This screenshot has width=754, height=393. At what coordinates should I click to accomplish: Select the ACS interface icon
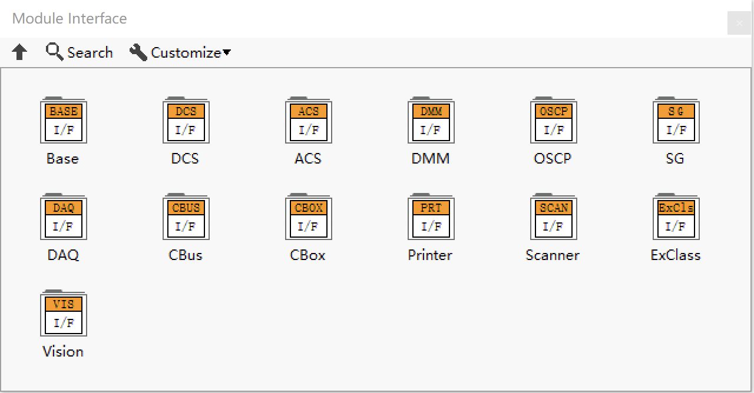(308, 121)
